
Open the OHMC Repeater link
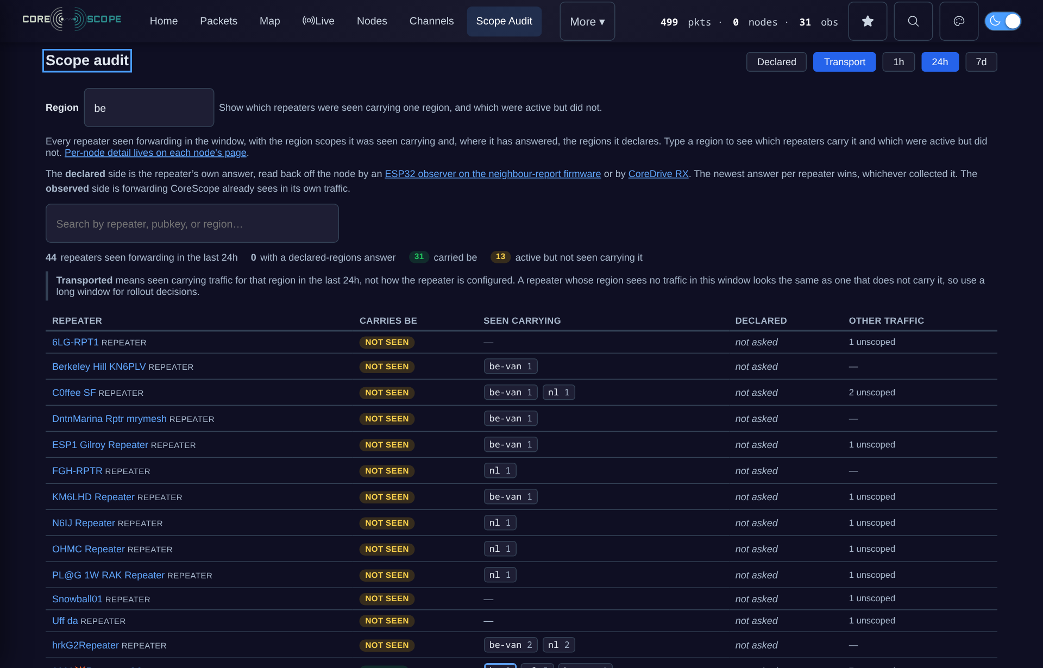[89, 549]
